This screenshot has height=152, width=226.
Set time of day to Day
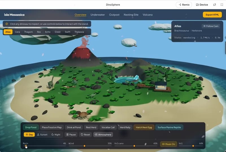[29, 134]
